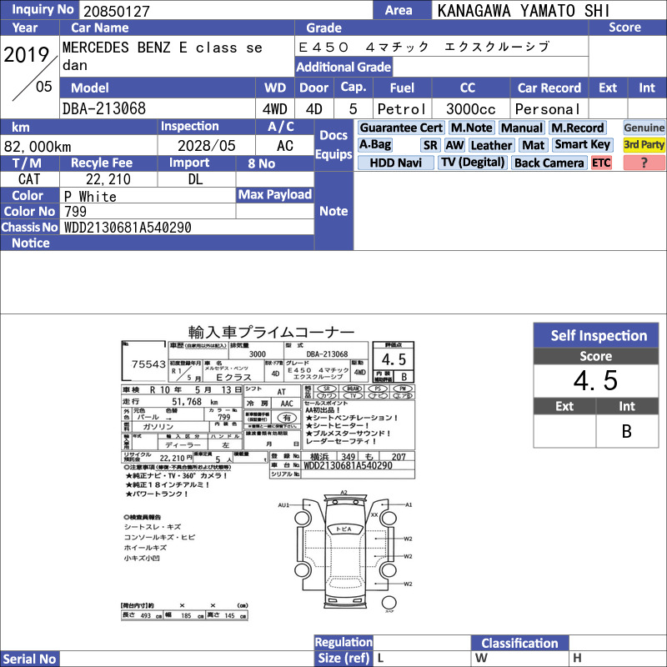Viewport: 667px width, 667px height.
Task: Click the Size (ref) label
Action: coord(344,658)
